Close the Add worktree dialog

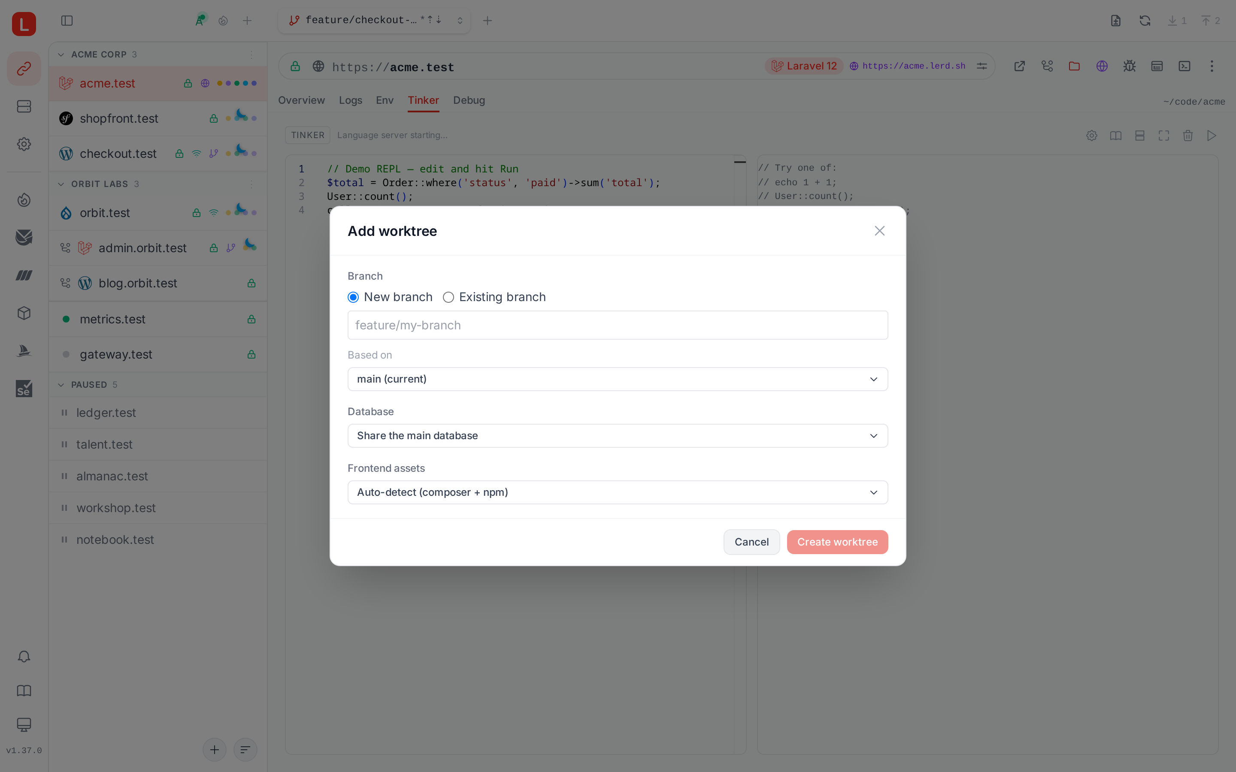pos(879,231)
